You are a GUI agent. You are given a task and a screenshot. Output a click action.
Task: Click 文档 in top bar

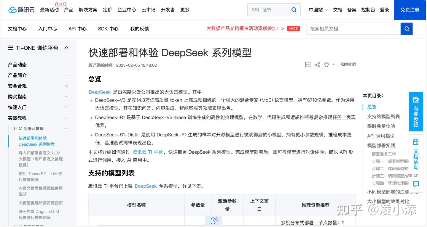coord(338,10)
